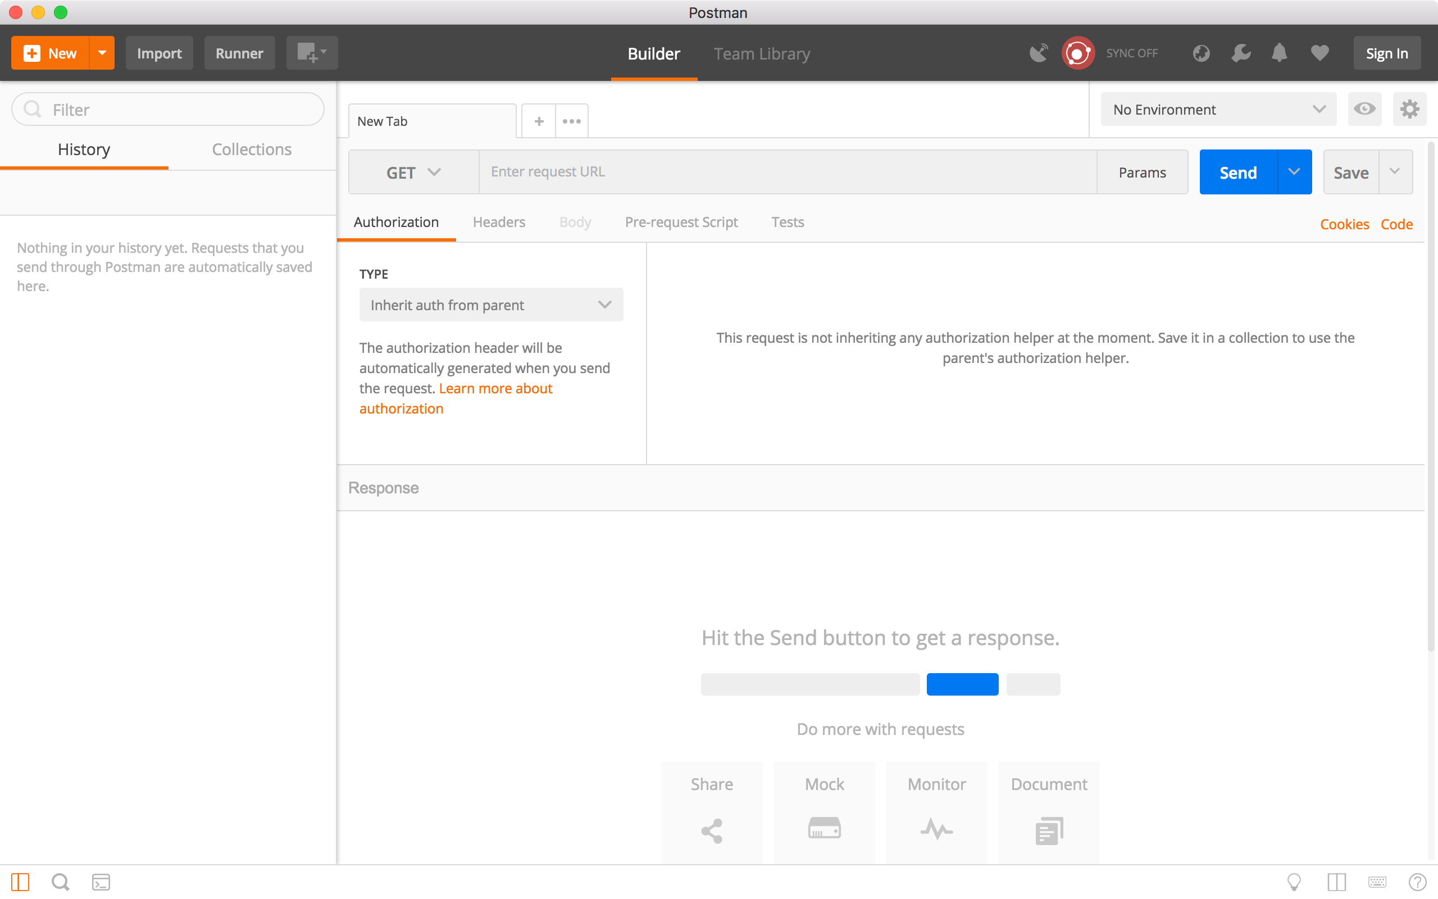Toggle two-pane layout icon

(1336, 882)
